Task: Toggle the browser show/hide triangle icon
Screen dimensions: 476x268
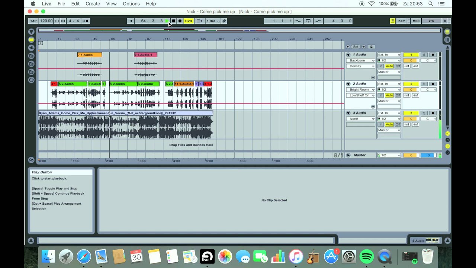Action: (x=31, y=32)
